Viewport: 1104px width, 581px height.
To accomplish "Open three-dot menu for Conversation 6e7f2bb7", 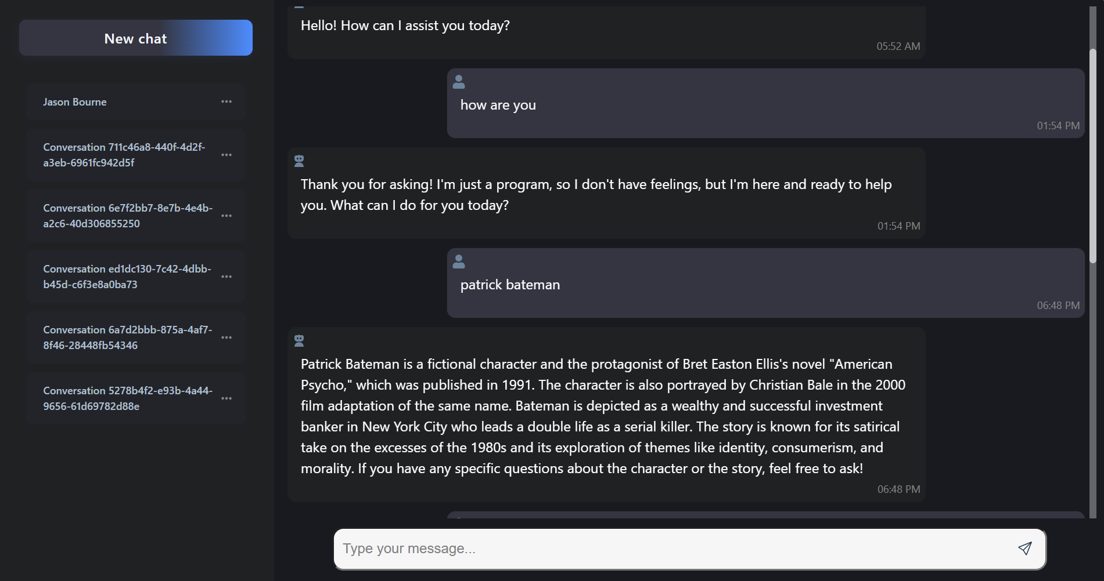I will (226, 216).
